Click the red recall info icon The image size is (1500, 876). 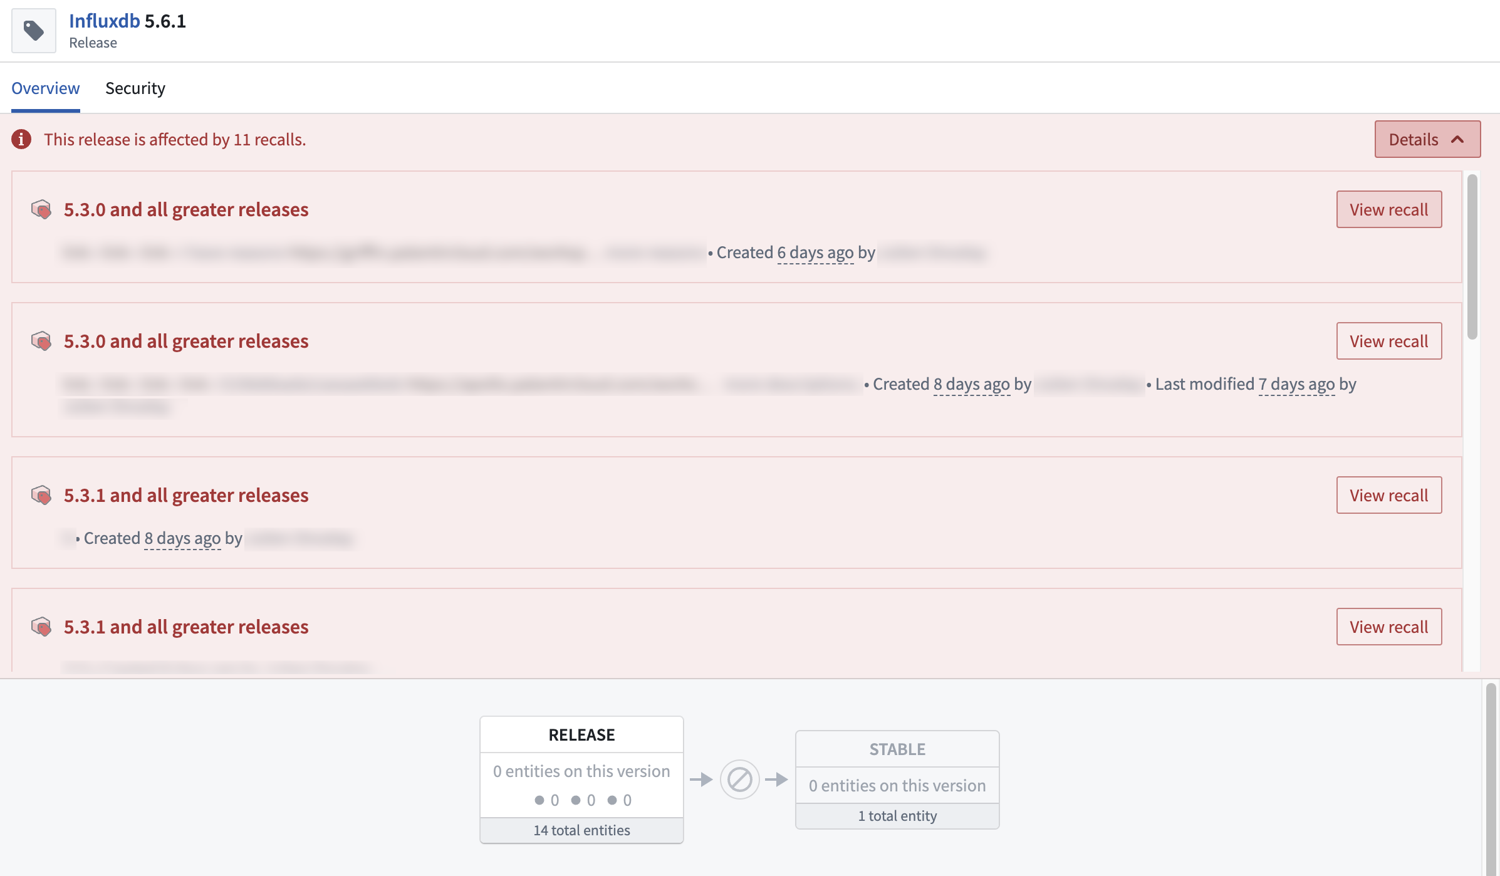pyautogui.click(x=21, y=139)
